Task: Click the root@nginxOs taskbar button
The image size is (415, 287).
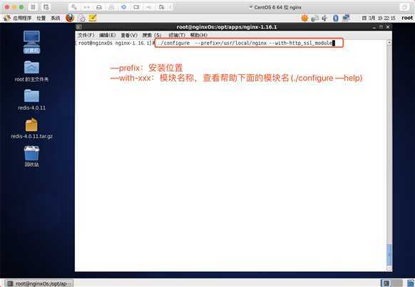Action: (39, 283)
